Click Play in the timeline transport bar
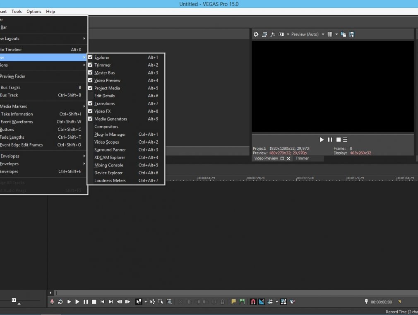 coord(77,302)
